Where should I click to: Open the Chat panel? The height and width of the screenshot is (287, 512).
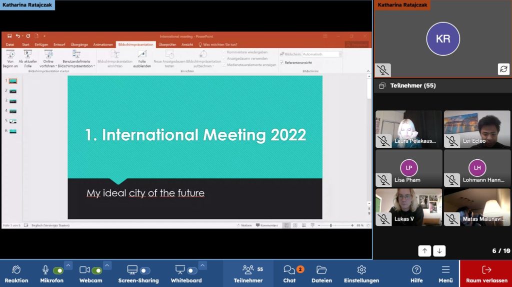[289, 273]
